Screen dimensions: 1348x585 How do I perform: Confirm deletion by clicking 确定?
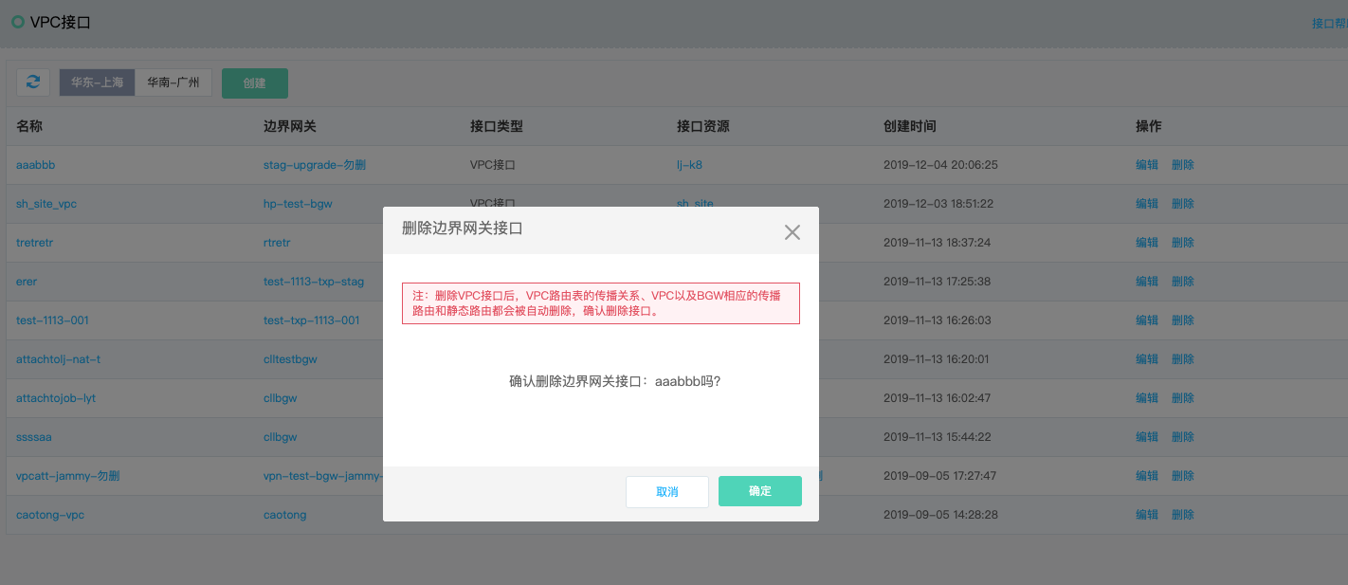(x=759, y=491)
